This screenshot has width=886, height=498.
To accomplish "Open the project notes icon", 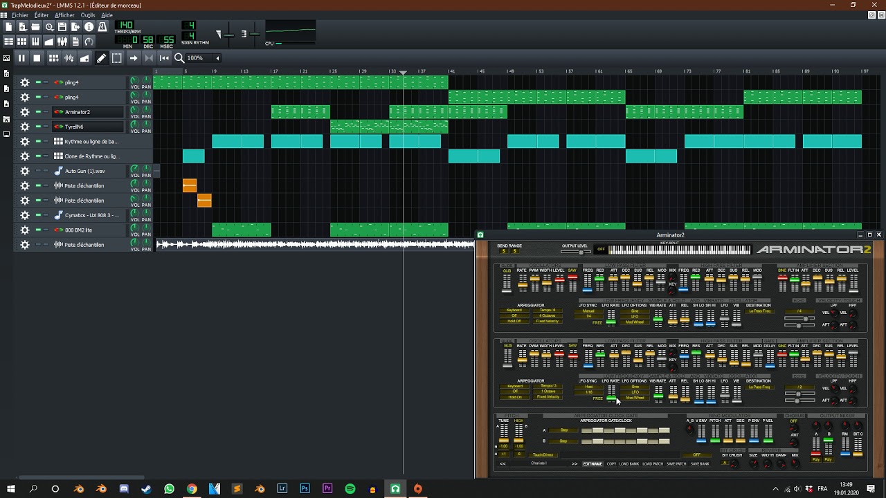I will 75,41.
